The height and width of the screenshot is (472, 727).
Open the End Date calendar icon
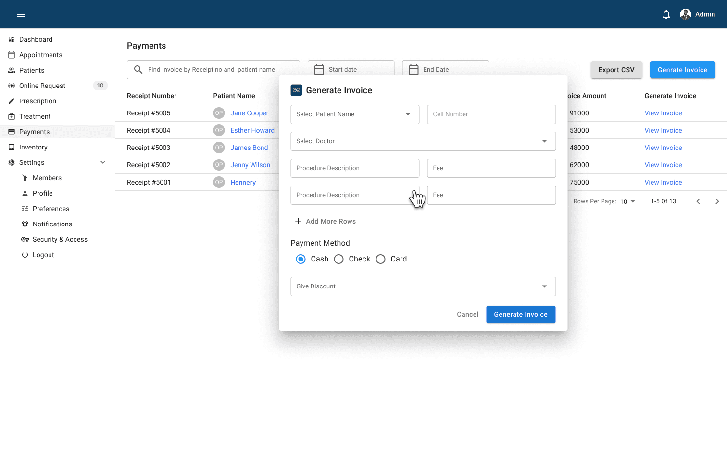pos(414,70)
